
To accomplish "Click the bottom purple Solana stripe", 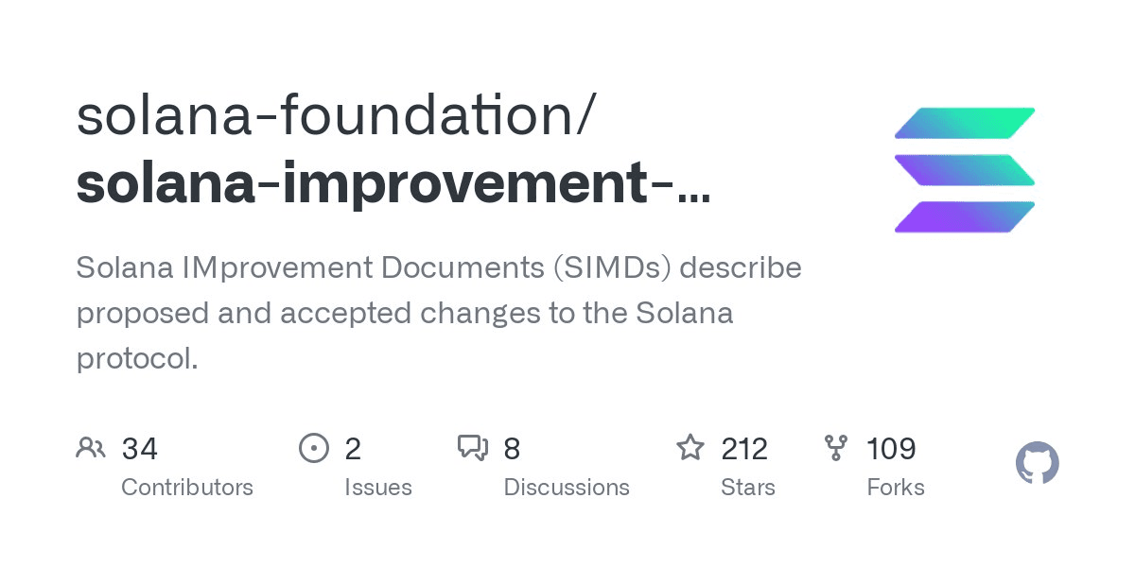I will pyautogui.click(x=965, y=217).
